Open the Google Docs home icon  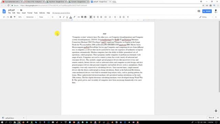click(4, 11)
